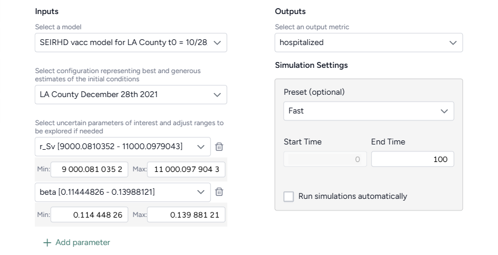
Task: Open the r_Sv parameter dropdown
Action: click(x=122, y=147)
